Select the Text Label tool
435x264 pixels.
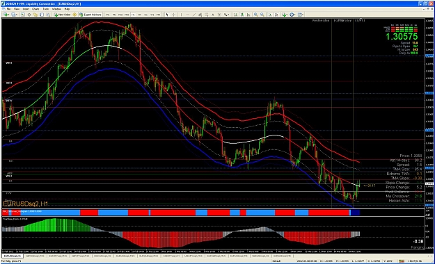coord(219,15)
